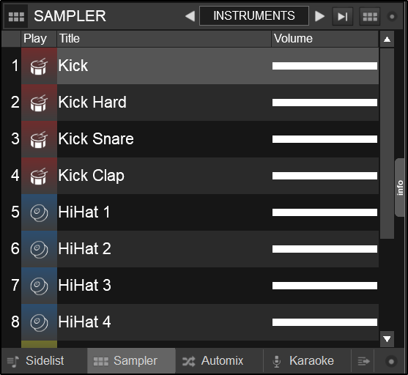
Task: Open the INSTRUMENTS bank dropdown
Action: click(x=254, y=16)
